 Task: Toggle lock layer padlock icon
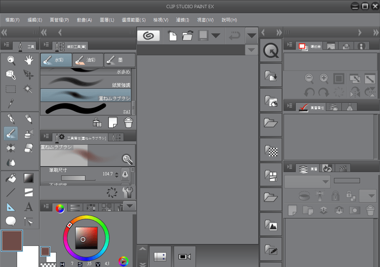point(335,195)
